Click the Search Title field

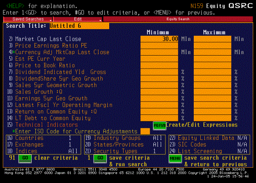[x=79, y=26]
